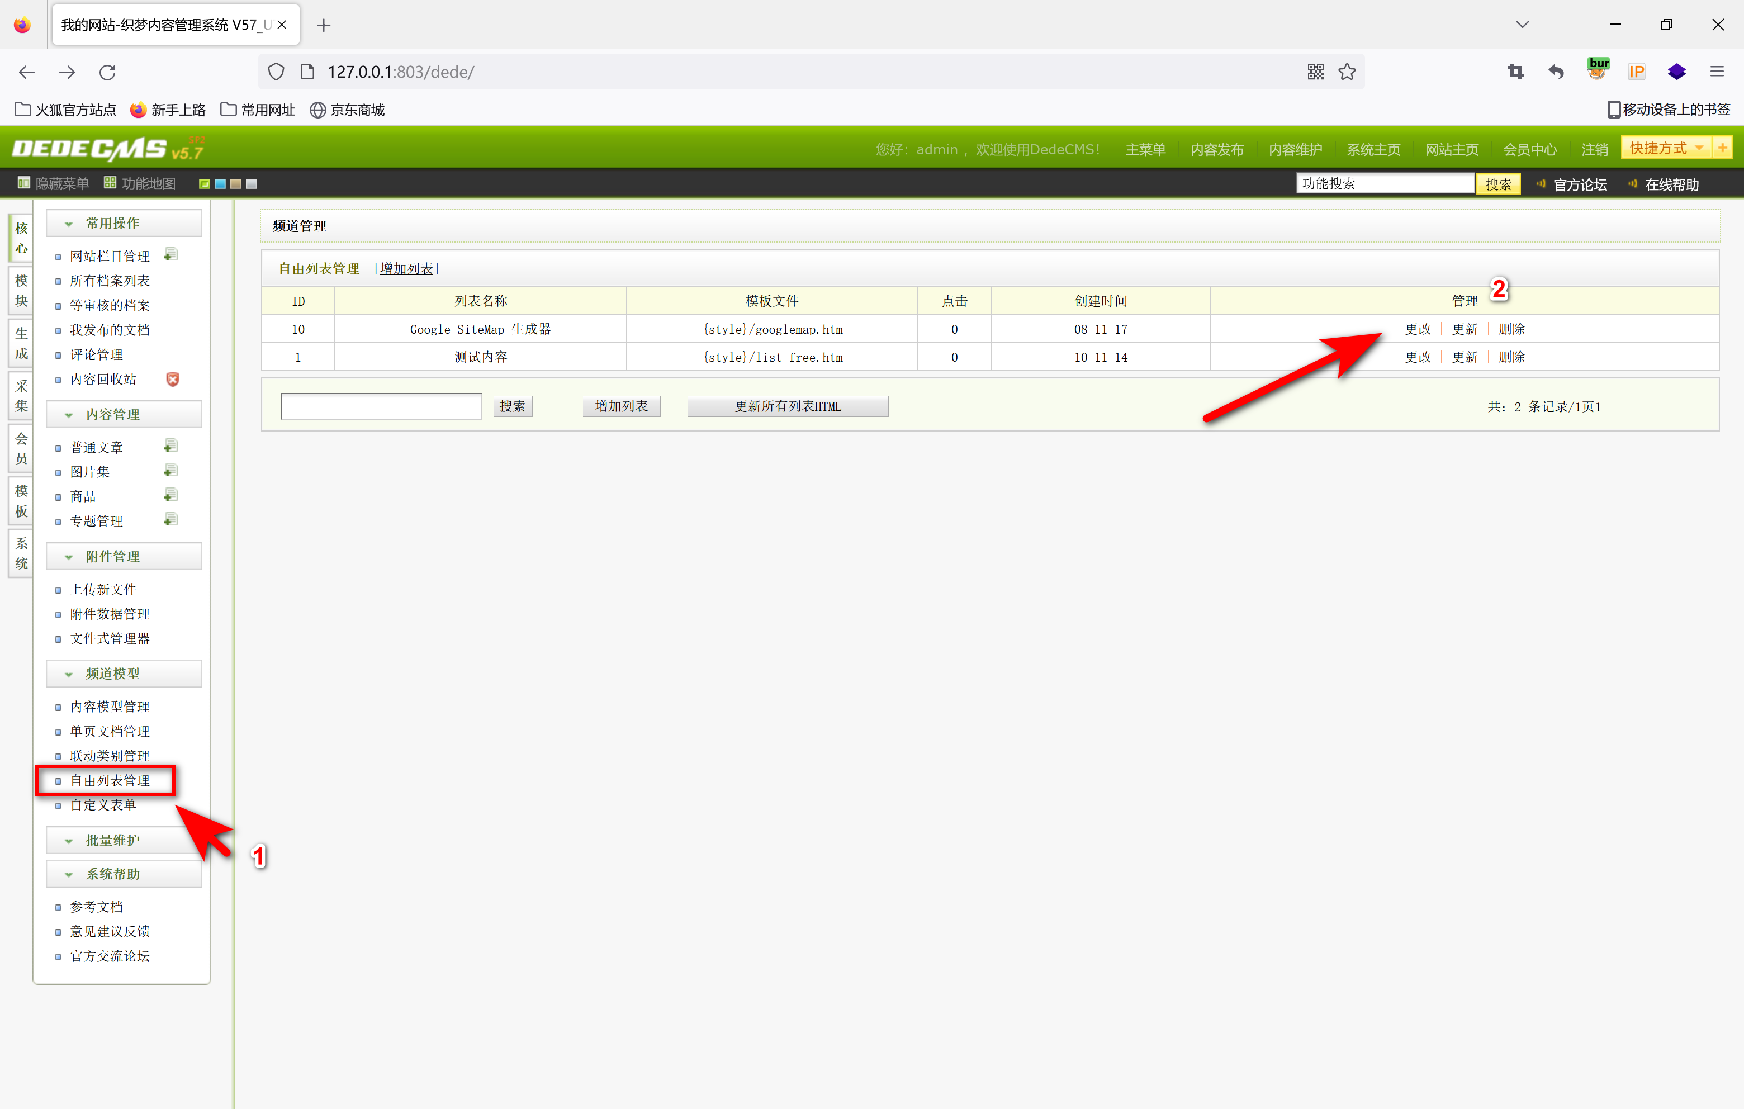
Task: Click Firefox QR code icon in address bar
Action: click(x=1315, y=72)
